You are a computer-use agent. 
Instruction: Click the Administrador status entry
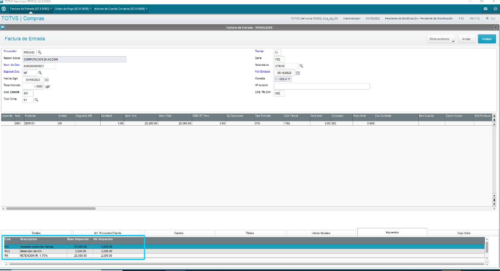(x=352, y=18)
